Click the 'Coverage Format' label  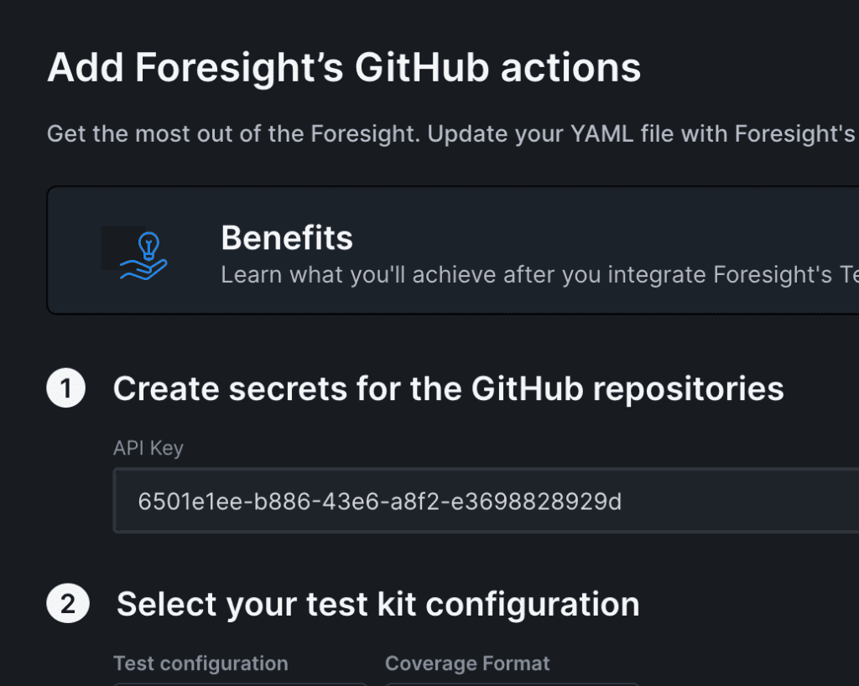(x=467, y=663)
